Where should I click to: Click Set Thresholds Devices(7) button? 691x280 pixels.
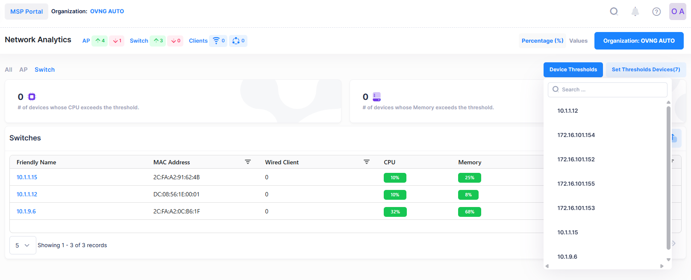(646, 70)
